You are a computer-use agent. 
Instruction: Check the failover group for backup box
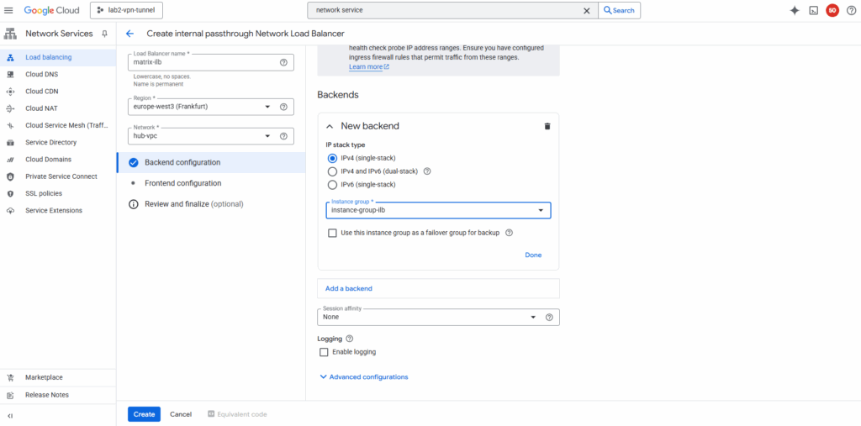click(x=333, y=233)
